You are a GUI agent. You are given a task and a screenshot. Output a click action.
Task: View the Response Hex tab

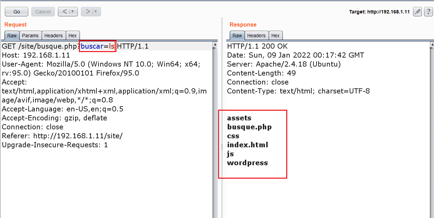[276, 36]
